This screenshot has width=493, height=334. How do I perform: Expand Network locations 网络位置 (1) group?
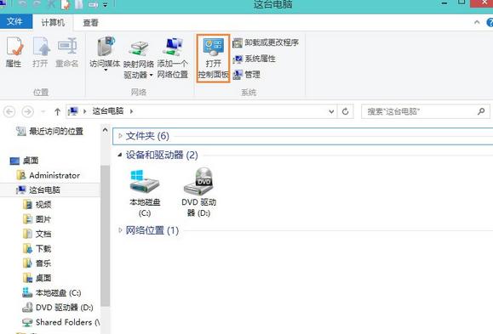(120, 230)
